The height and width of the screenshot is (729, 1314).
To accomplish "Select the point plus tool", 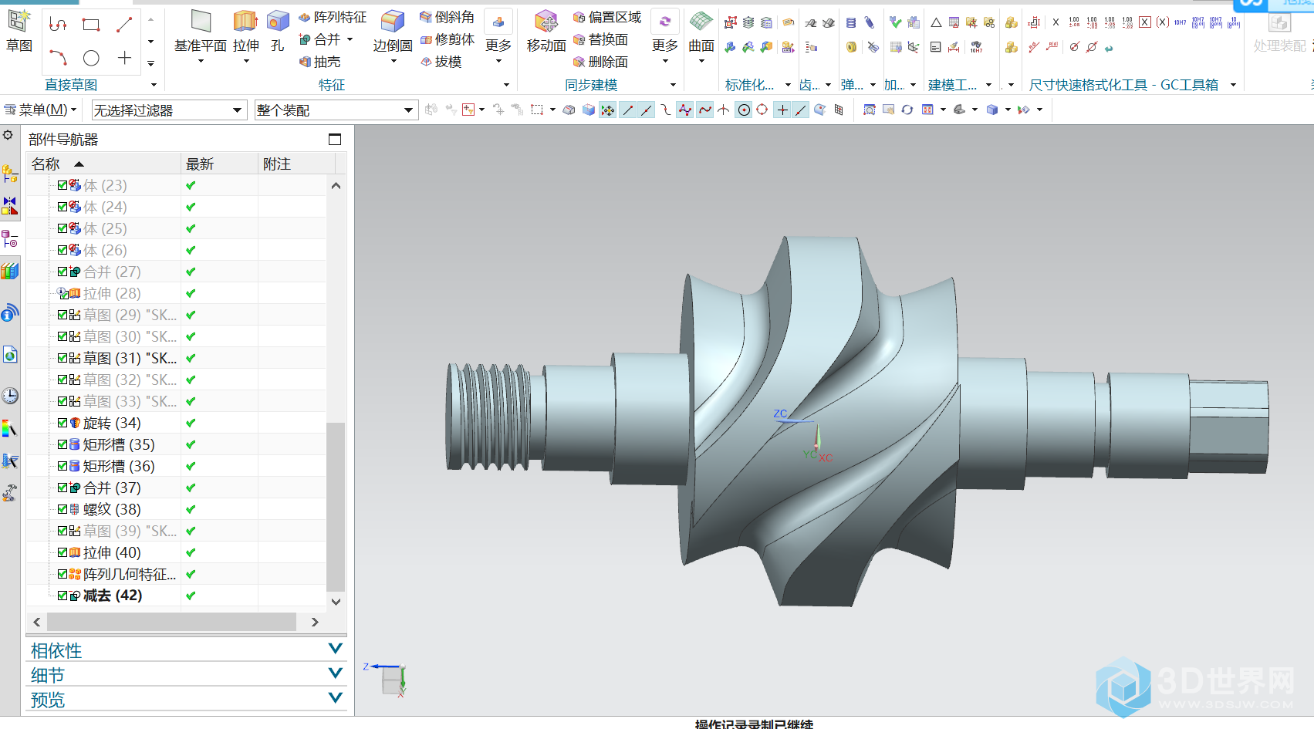I will point(124,58).
